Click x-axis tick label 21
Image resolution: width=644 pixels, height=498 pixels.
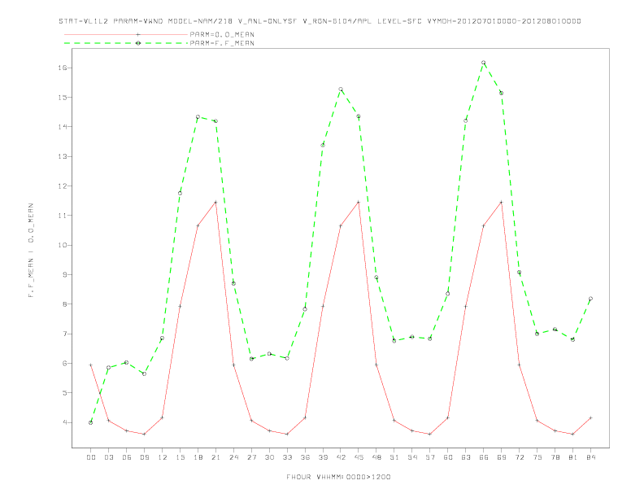point(215,457)
